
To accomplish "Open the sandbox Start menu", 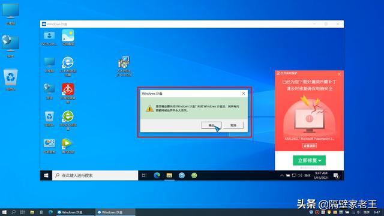I will point(46,175).
